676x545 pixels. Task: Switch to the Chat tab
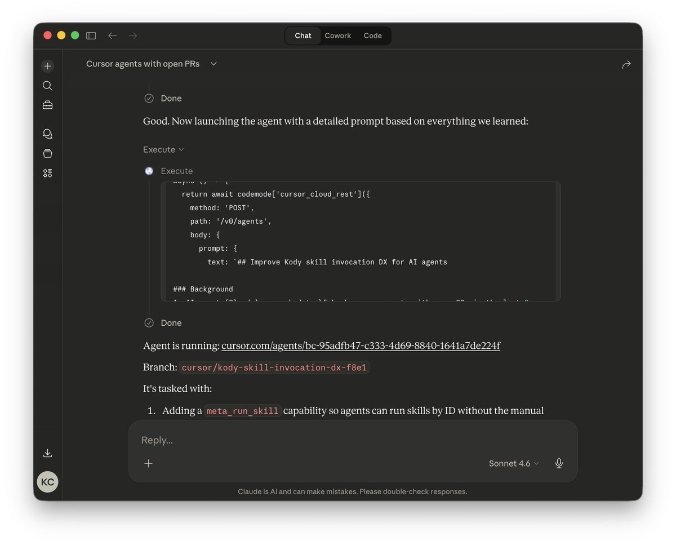[x=303, y=36]
